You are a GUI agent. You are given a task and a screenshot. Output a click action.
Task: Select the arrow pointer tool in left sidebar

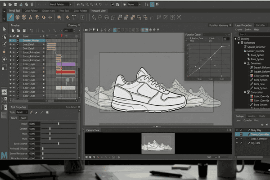(4, 29)
